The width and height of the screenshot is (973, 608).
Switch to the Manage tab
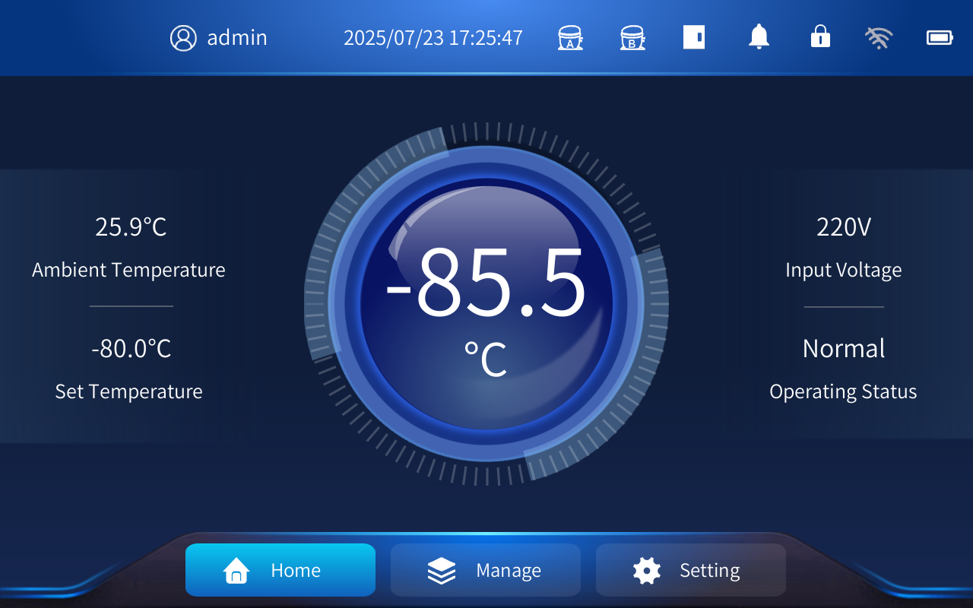pyautogui.click(x=508, y=570)
